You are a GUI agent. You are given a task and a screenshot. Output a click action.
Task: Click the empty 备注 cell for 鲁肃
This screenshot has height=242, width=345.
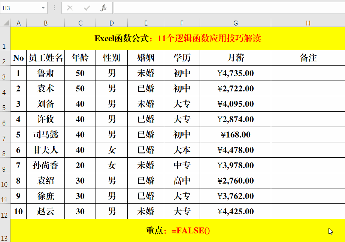click(308, 73)
